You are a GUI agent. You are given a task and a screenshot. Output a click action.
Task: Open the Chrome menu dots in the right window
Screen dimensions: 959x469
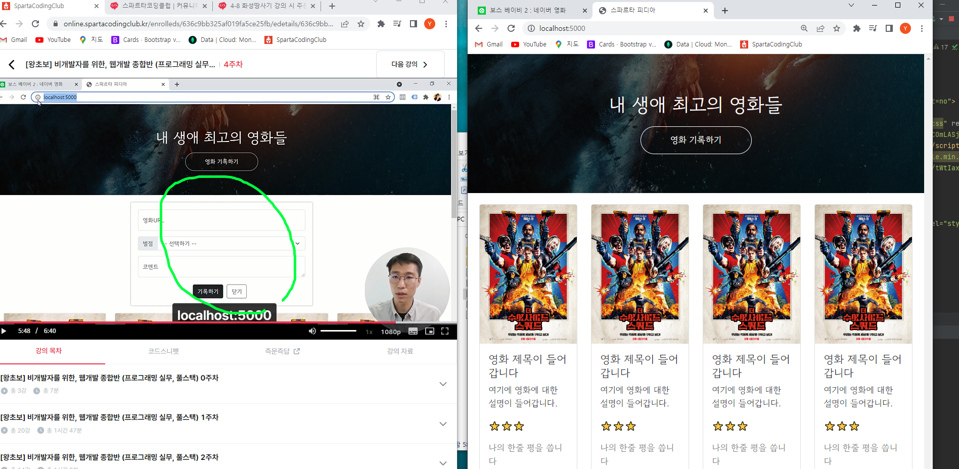point(922,28)
